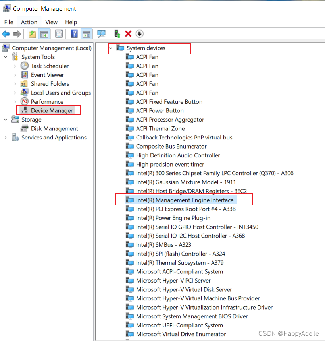Select Microsoft Hyper-V PCI Server
This screenshot has width=325, height=341.
pyautogui.click(x=173, y=281)
